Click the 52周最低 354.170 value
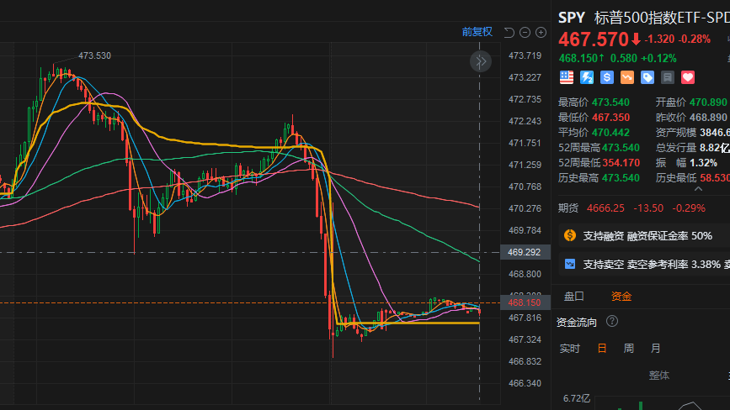 coord(621,163)
